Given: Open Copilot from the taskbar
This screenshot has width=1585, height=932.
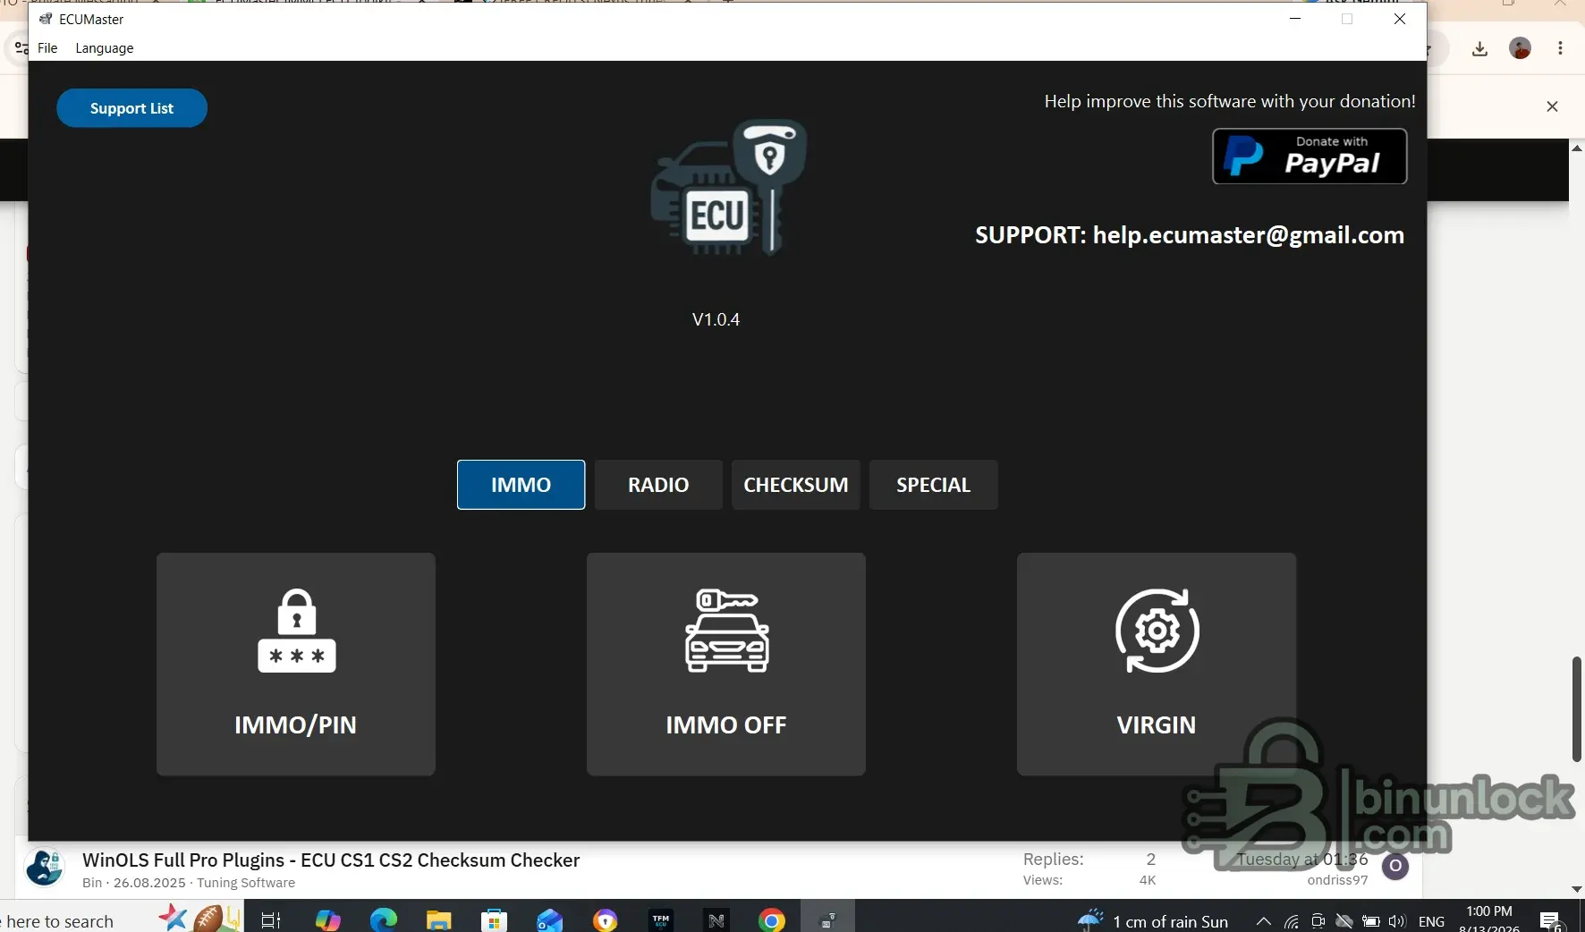Looking at the screenshot, I should 327,919.
